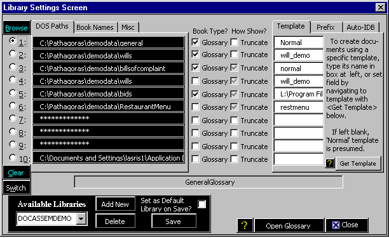Click template field containing Normal in row 1

[299, 43]
